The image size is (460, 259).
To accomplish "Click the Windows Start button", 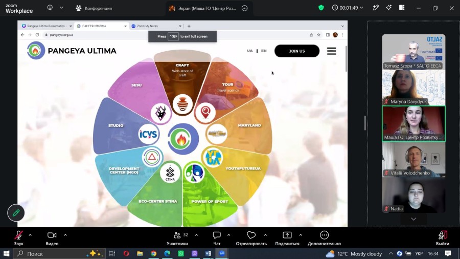I will click(x=6, y=253).
